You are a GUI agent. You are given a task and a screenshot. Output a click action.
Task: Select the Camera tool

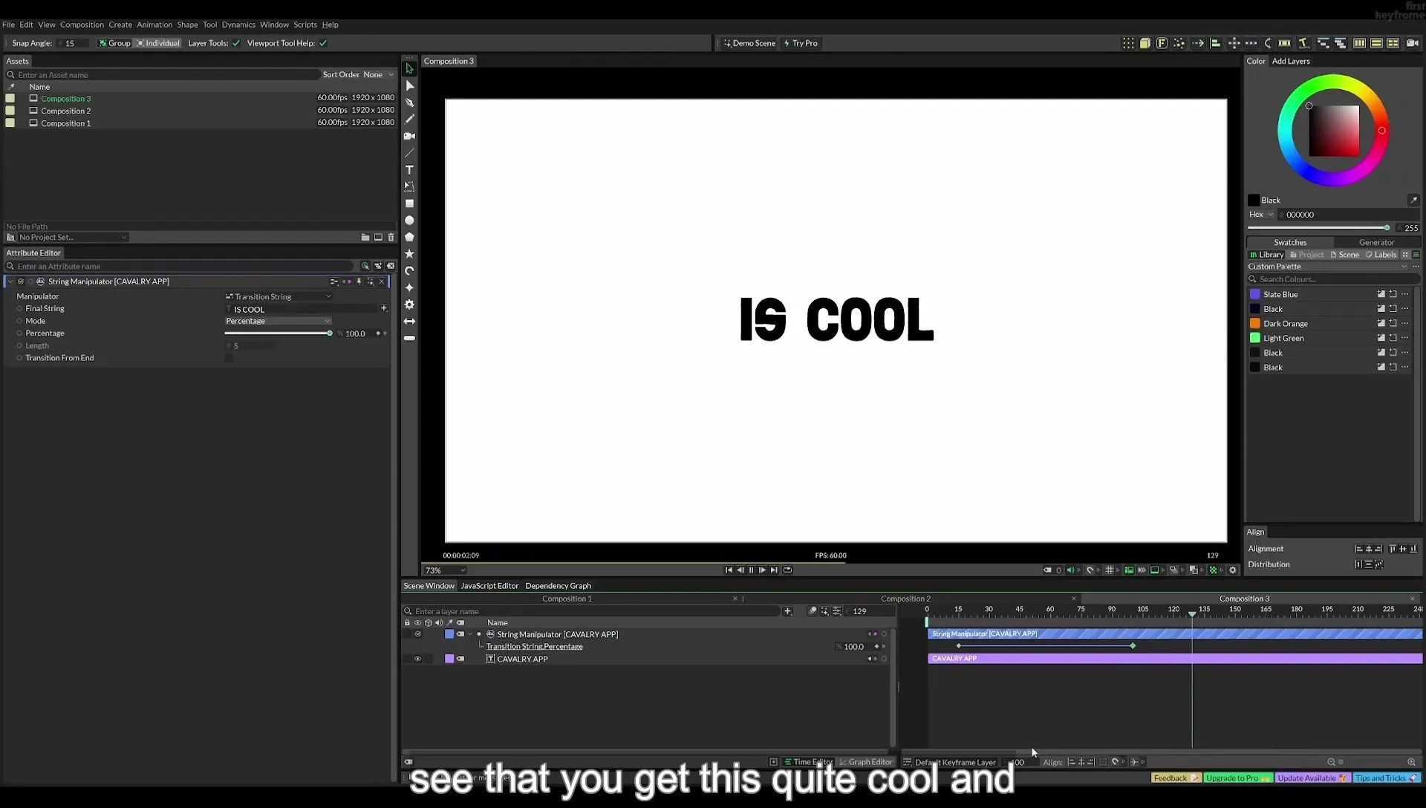(x=409, y=136)
